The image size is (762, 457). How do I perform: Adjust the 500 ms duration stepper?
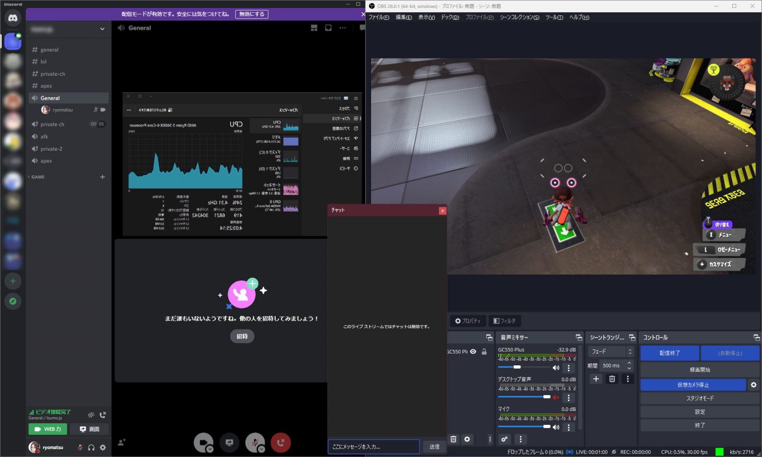629,366
